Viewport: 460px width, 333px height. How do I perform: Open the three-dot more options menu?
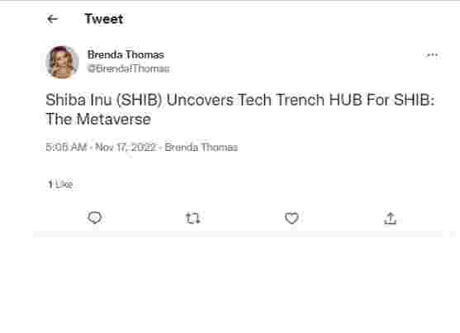(x=432, y=54)
